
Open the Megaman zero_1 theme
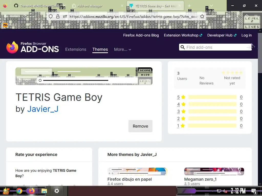point(200,179)
